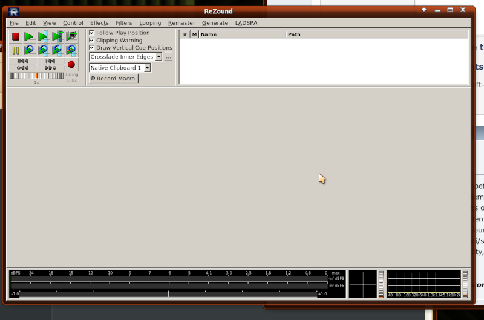Click the crossfade settings ellipsis button
This screenshot has width=484, height=320.
[169, 57]
